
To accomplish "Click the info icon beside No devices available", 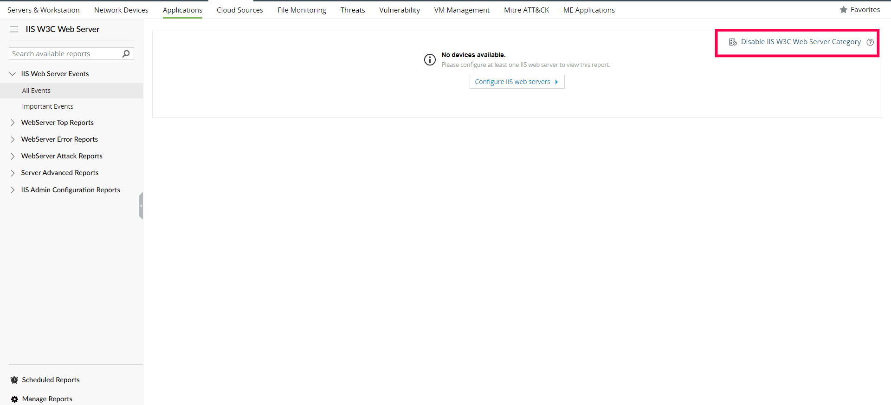I will coord(430,59).
